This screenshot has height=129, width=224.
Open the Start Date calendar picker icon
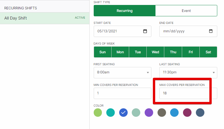point(145,31)
